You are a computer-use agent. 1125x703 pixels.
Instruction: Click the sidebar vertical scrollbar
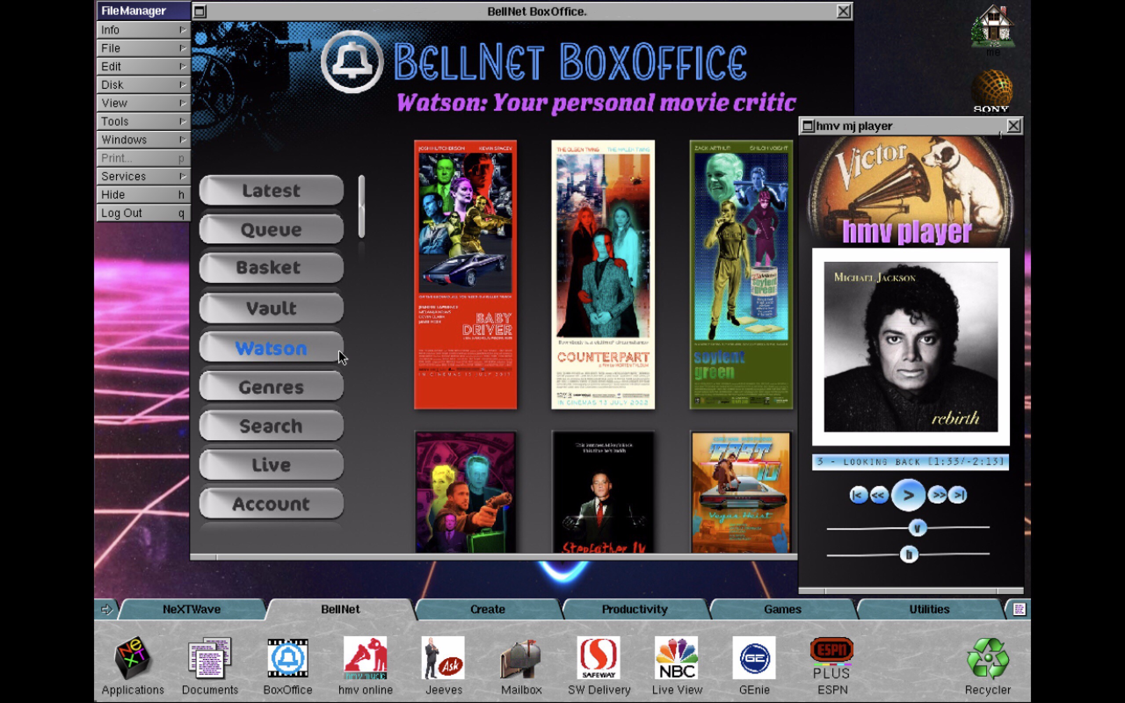[x=362, y=207]
